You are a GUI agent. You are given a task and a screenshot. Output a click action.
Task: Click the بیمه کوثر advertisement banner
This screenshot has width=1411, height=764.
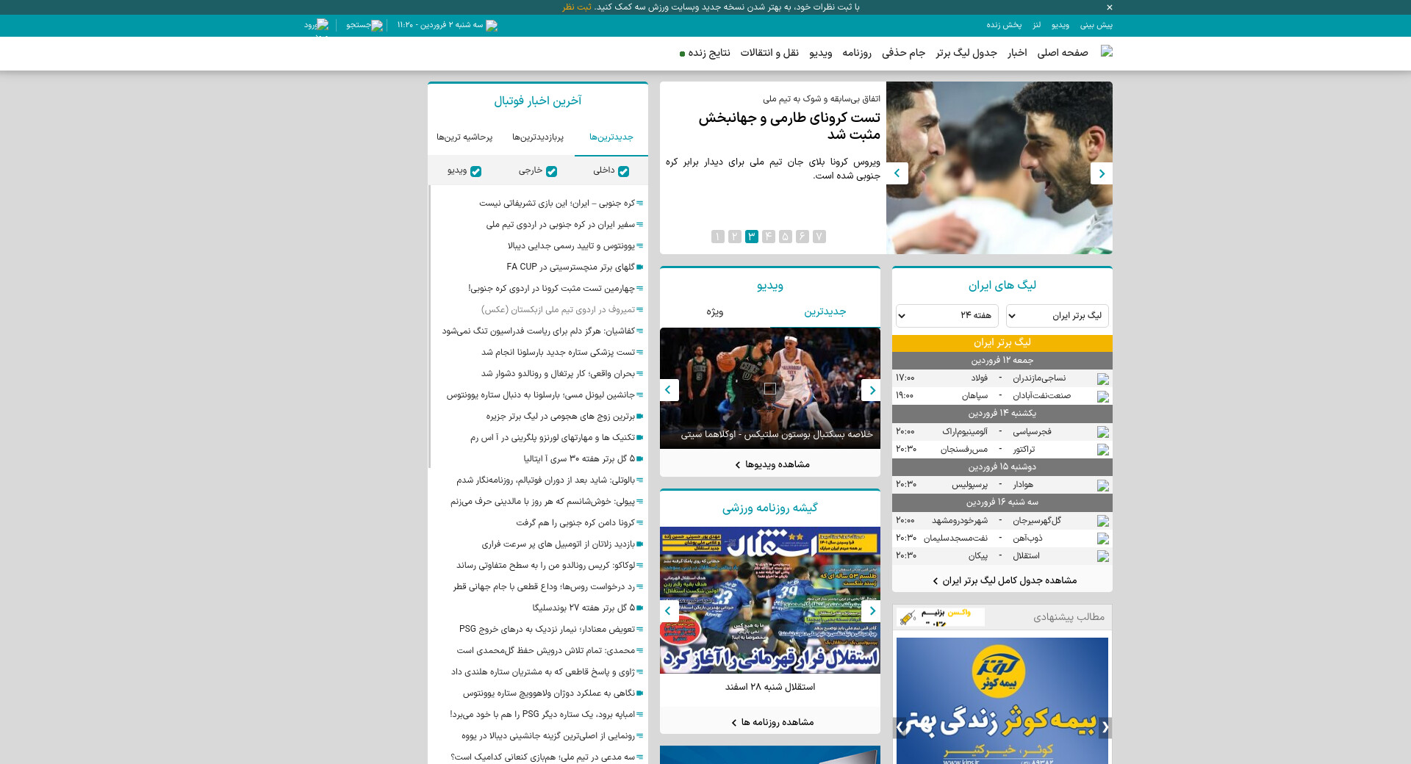[x=1002, y=701]
